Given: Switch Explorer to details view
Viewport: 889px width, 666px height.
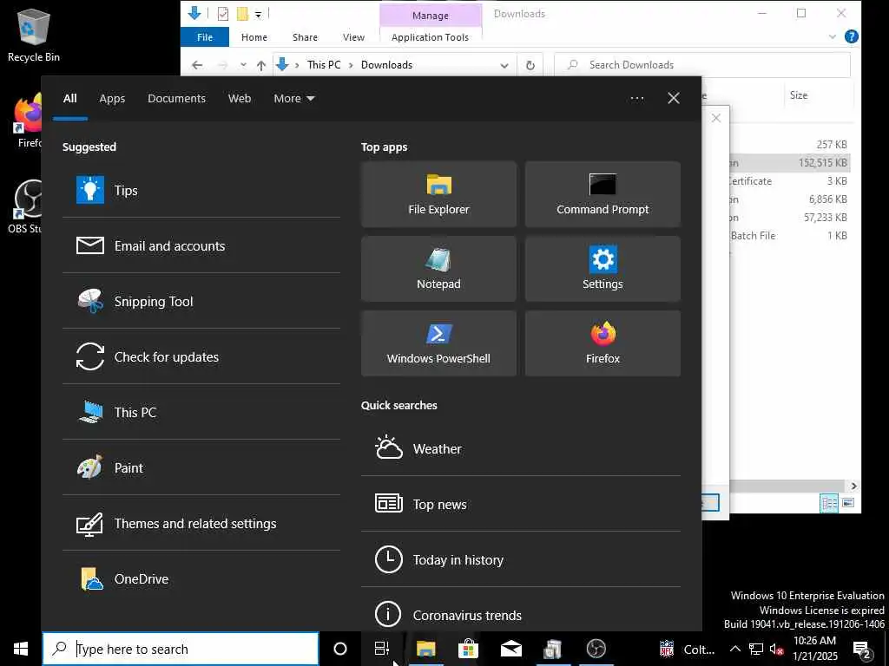Looking at the screenshot, I should point(829,503).
